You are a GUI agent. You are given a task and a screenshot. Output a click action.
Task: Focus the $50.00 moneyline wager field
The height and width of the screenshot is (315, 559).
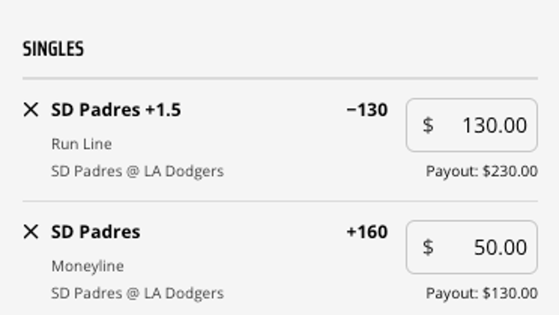point(472,247)
